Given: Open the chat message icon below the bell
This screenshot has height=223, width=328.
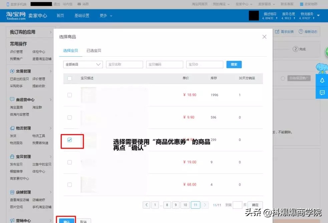Looking at the screenshot, I should point(322,93).
